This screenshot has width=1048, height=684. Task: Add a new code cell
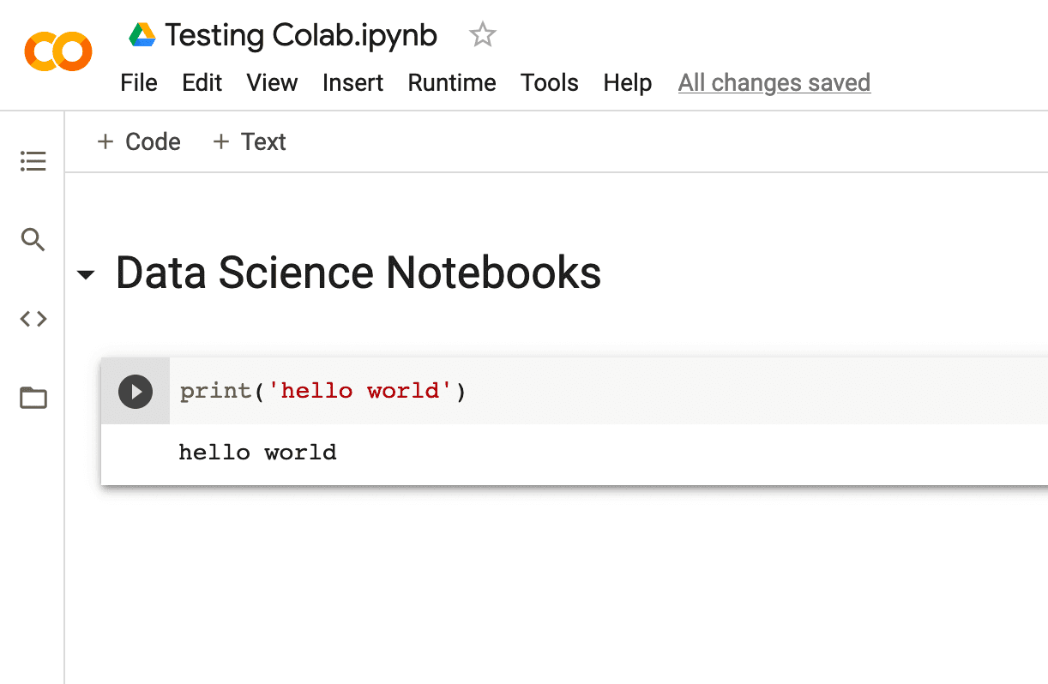[x=138, y=141]
